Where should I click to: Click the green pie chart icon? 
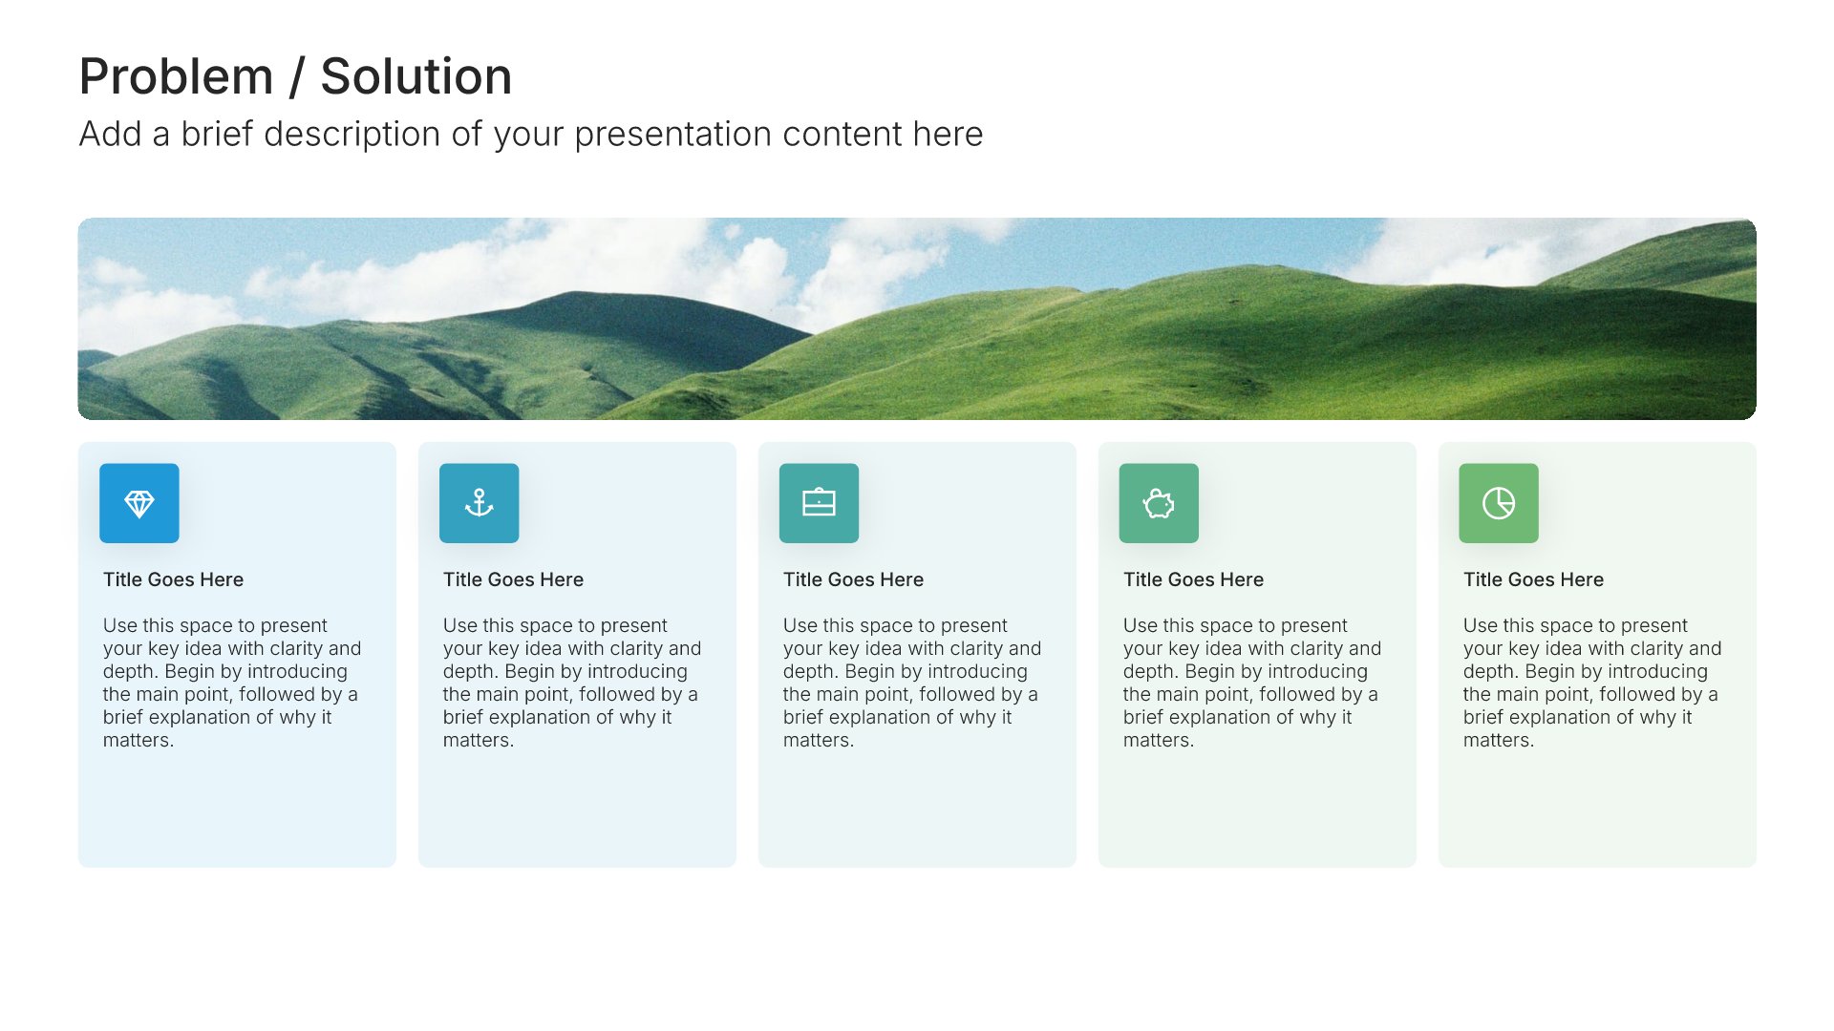point(1500,503)
